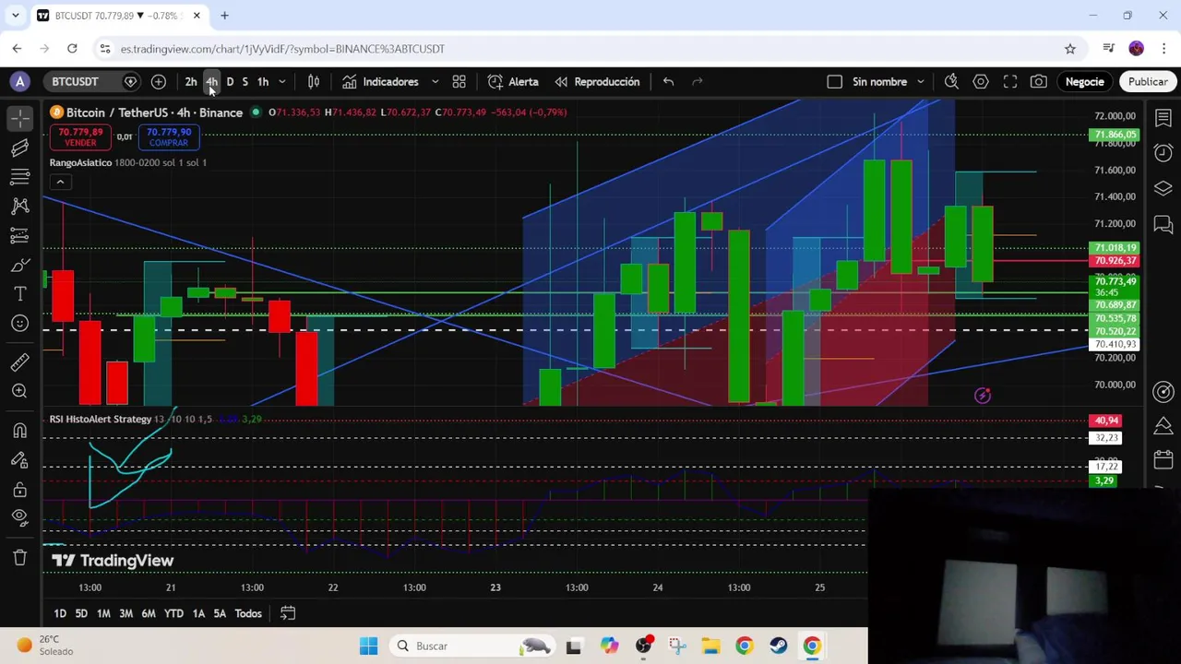This screenshot has height=664, width=1181.
Task: Open Fibonacci and Gann tools
Action: (20, 177)
